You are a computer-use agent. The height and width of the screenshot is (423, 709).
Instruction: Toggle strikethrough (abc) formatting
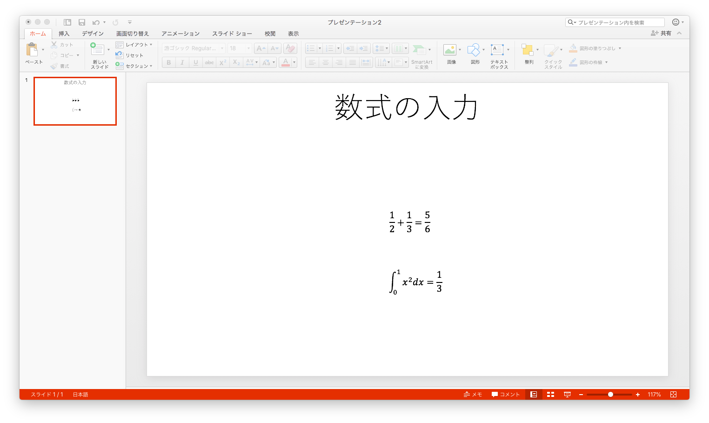[209, 62]
